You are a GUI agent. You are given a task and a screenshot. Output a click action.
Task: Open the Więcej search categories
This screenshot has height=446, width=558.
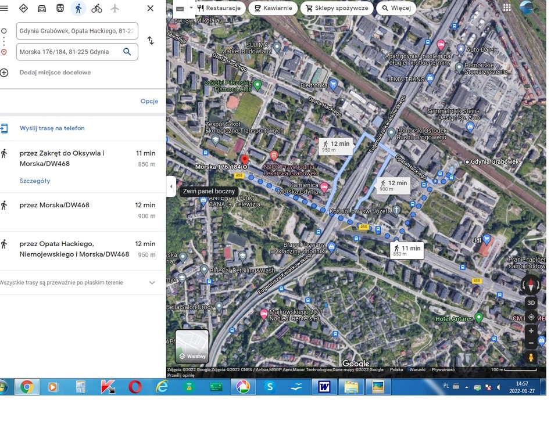(396, 8)
